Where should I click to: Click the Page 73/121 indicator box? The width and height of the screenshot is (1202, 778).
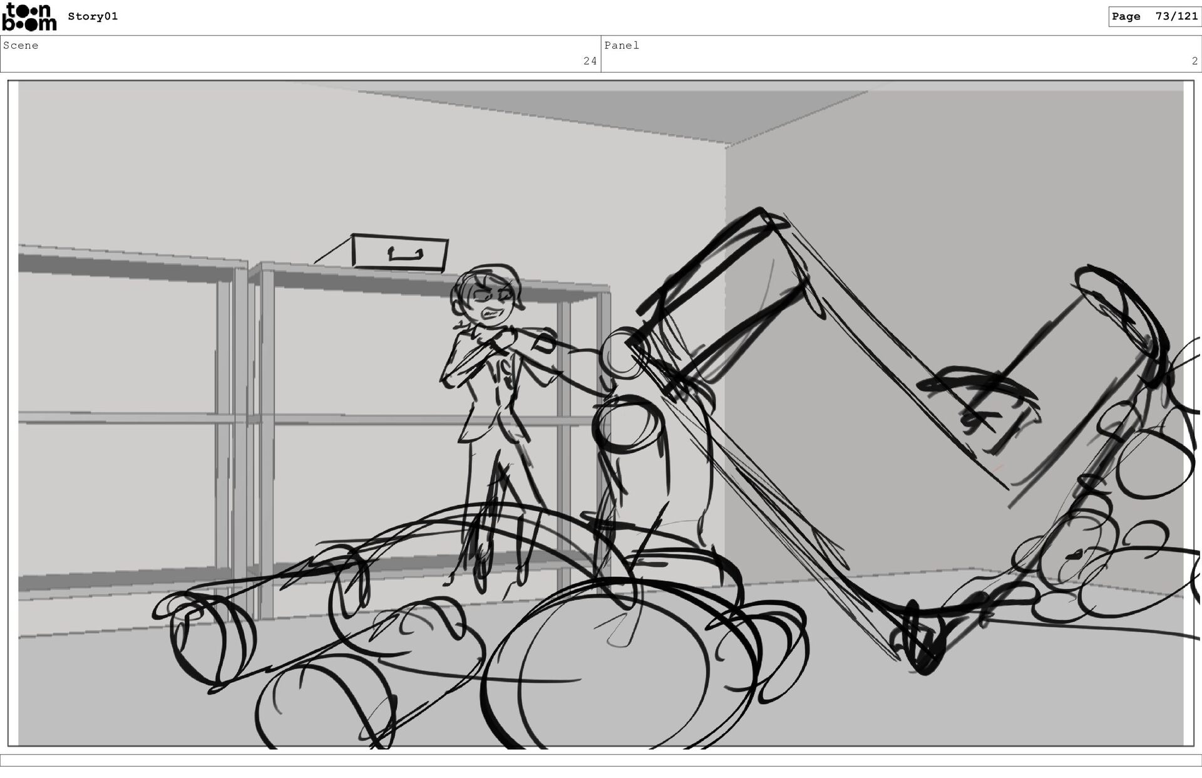(x=1154, y=17)
